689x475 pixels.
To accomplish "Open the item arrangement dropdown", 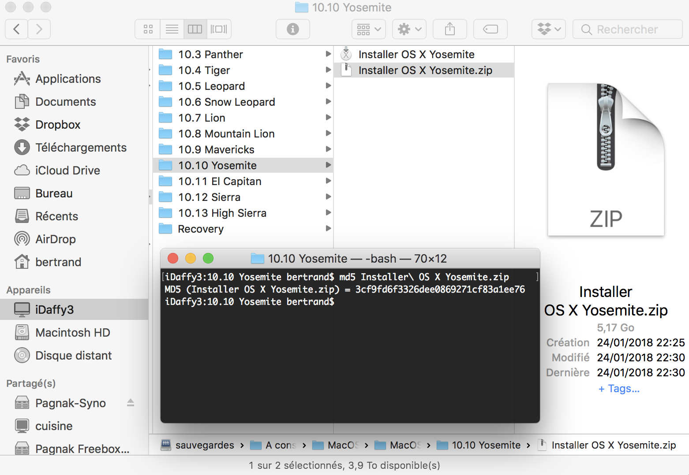I will tap(369, 29).
